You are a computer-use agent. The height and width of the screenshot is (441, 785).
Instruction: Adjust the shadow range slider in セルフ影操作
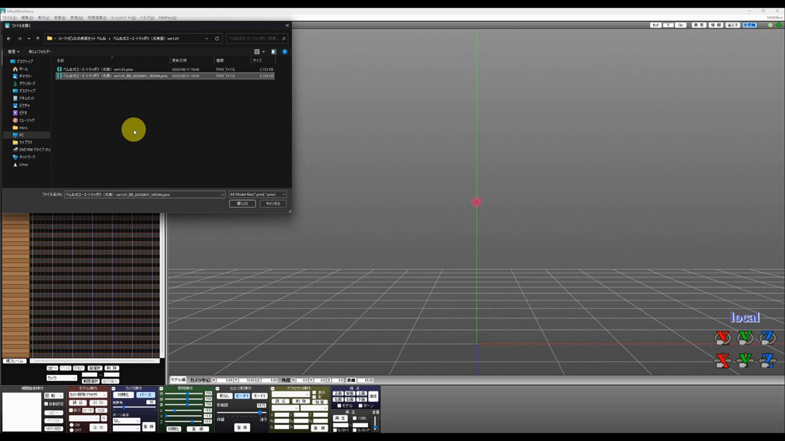(242, 413)
